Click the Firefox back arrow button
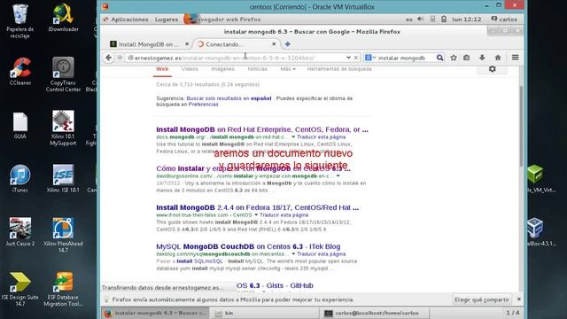The width and height of the screenshot is (567, 319). tap(108, 58)
